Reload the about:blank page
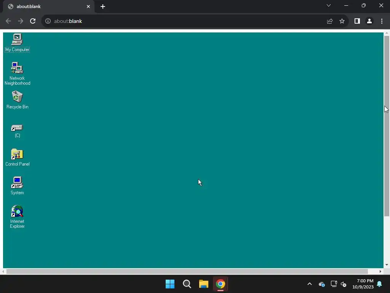The image size is (390, 293). 33,21
